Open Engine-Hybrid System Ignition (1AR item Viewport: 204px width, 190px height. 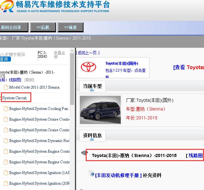39,173
